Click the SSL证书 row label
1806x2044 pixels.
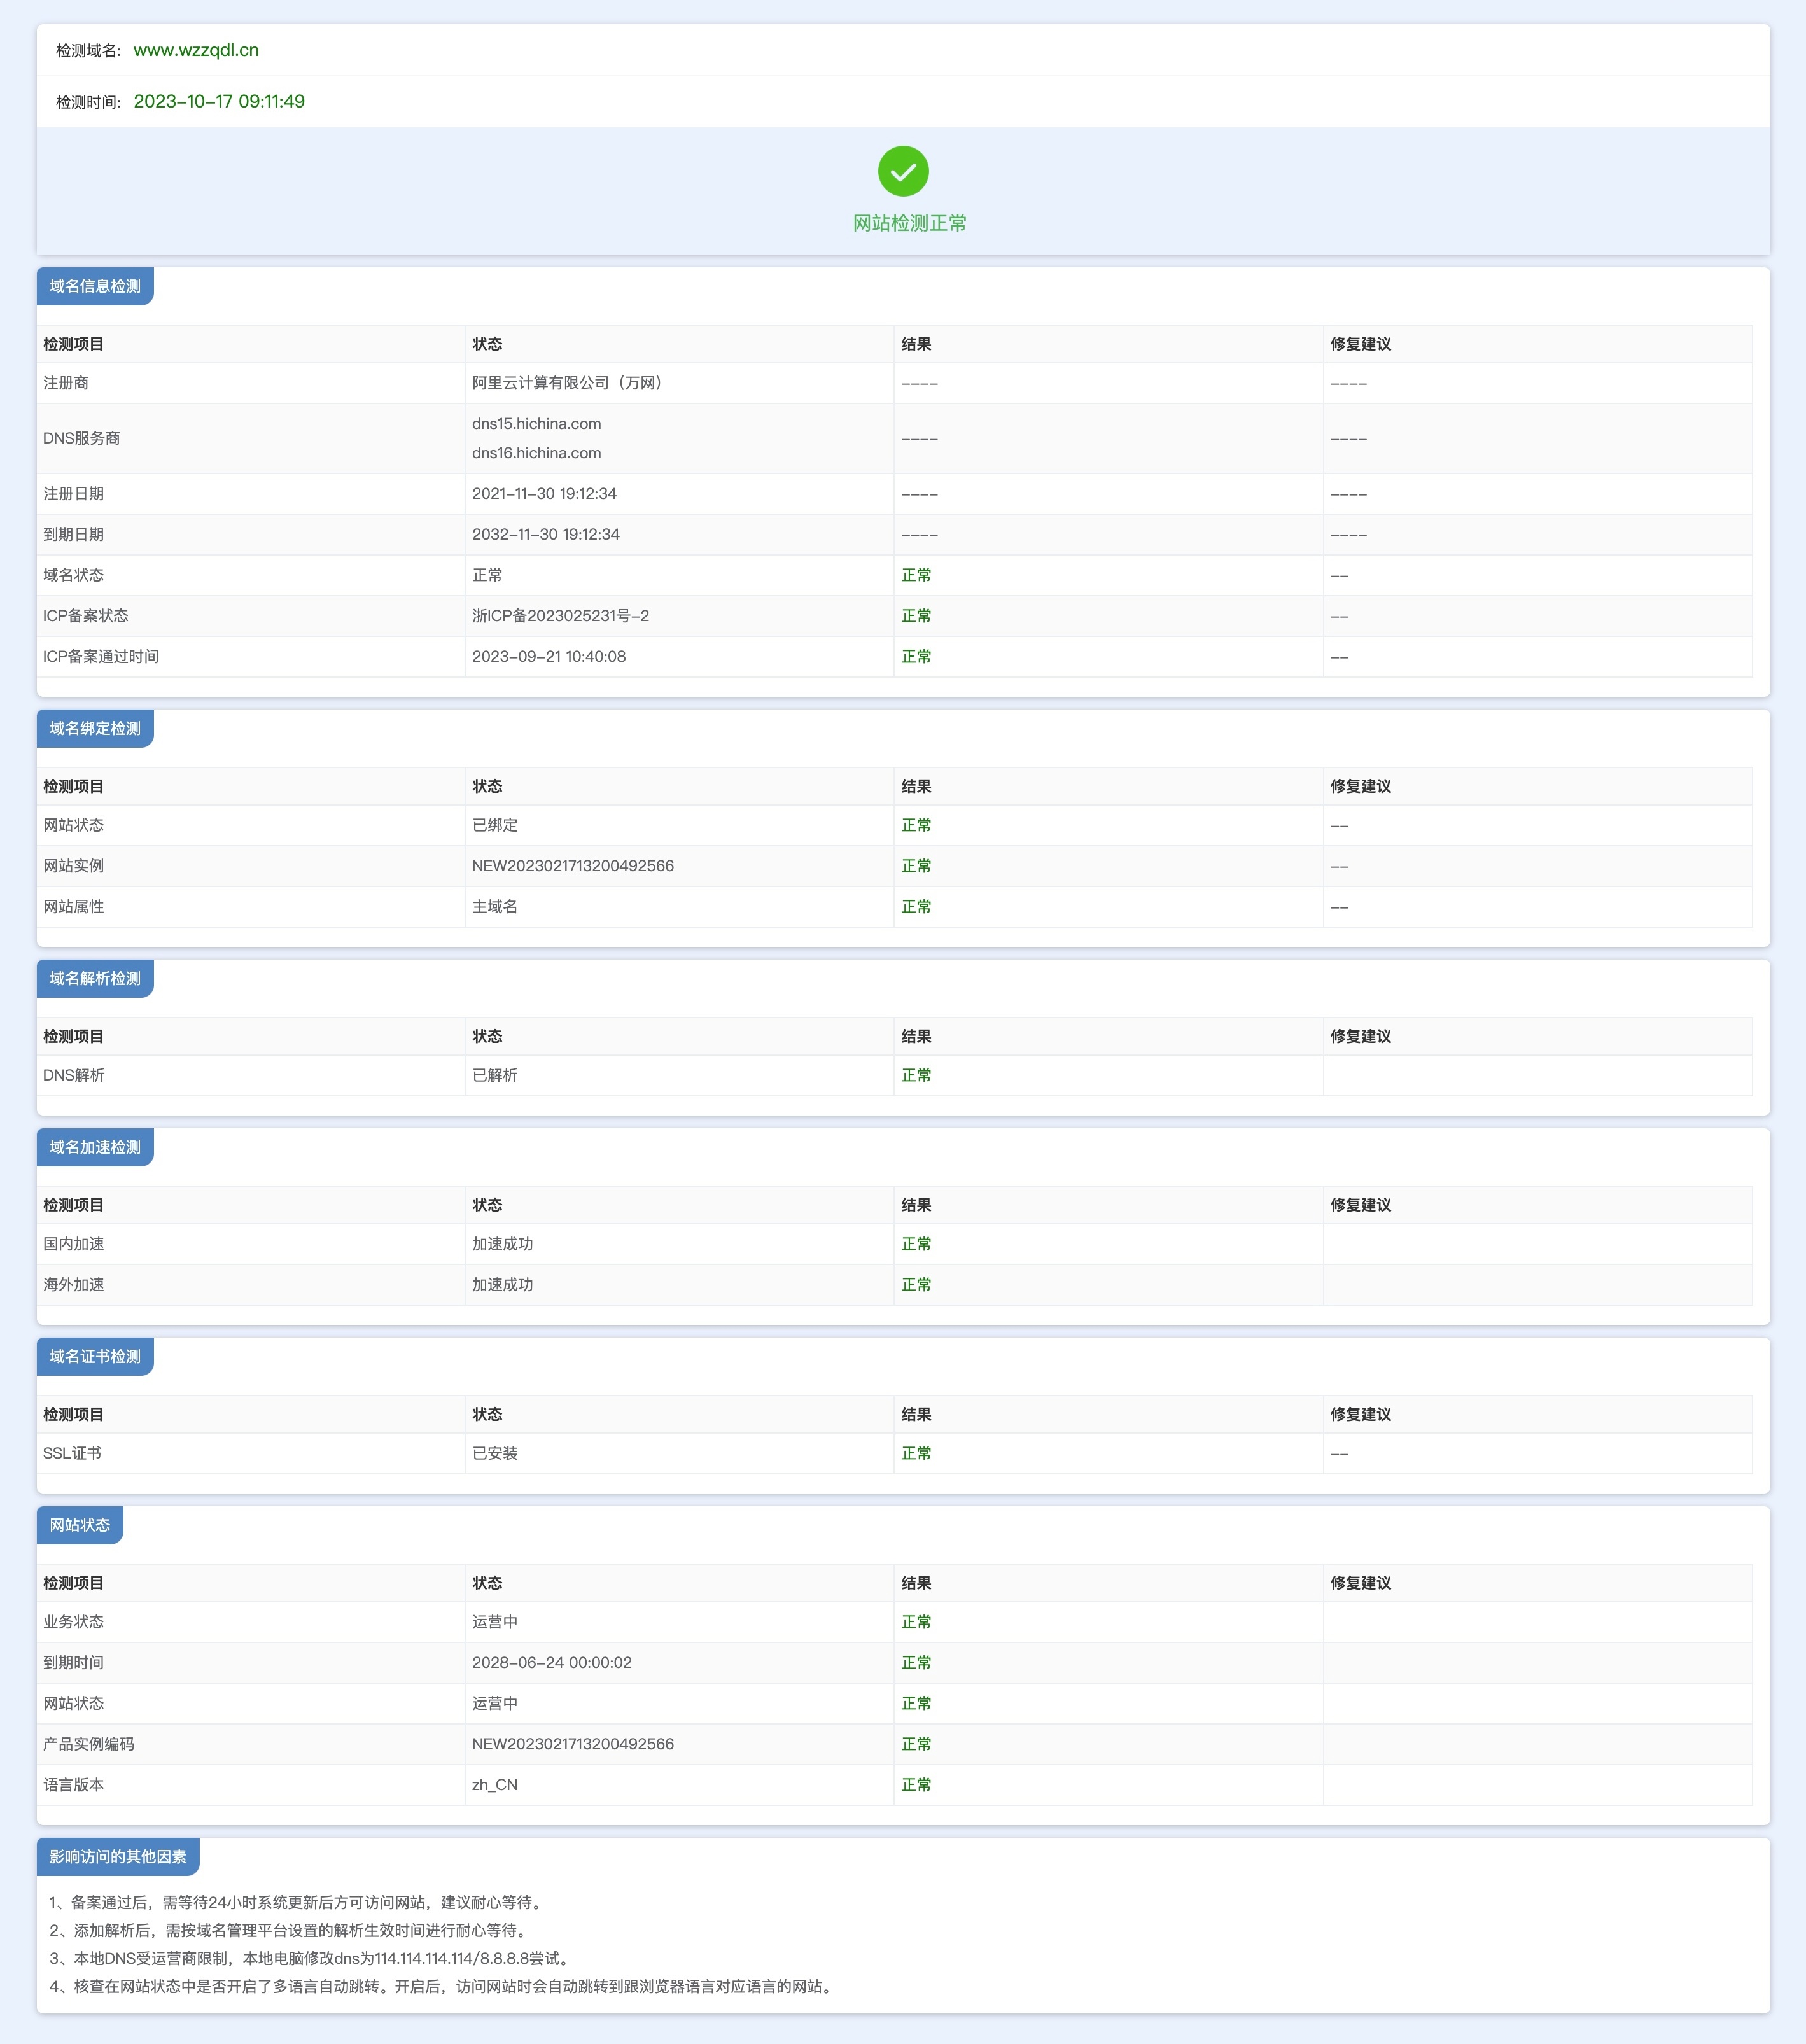(x=72, y=1453)
